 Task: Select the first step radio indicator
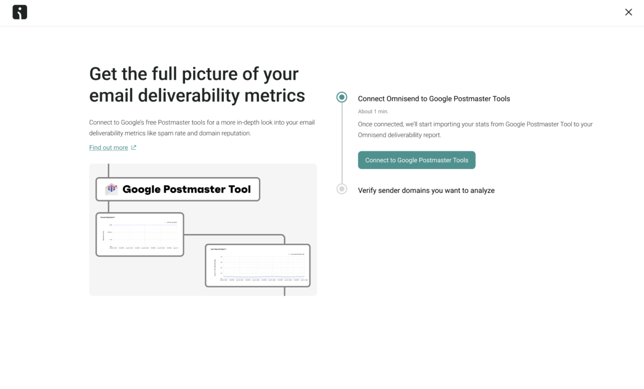(342, 97)
